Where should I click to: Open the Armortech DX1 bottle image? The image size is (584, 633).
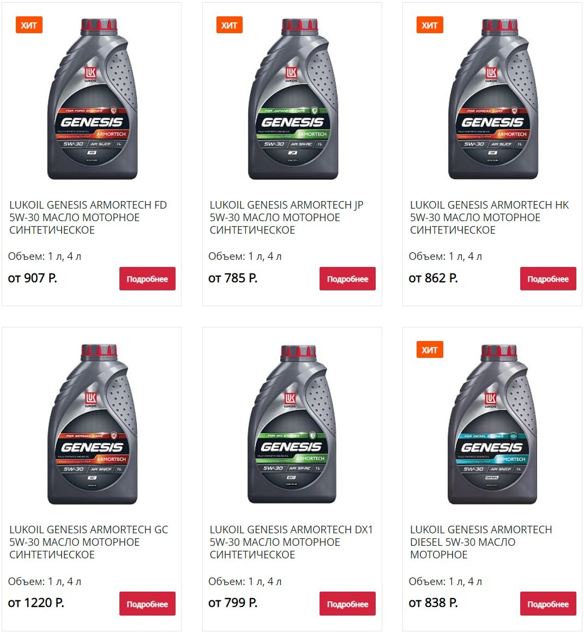pos(292,424)
